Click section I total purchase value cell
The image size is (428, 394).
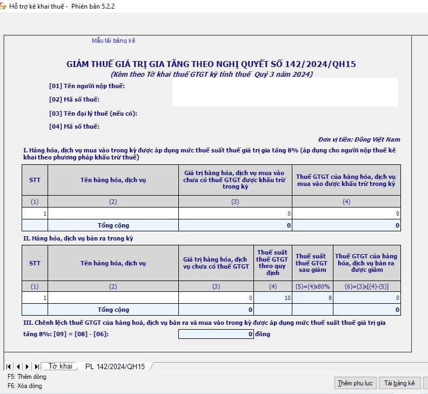tap(235, 225)
